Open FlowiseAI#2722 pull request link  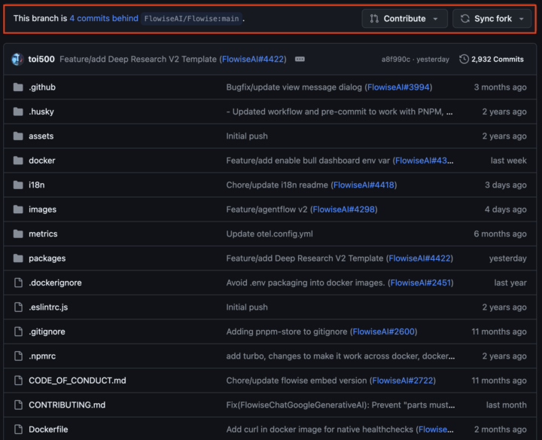point(402,380)
